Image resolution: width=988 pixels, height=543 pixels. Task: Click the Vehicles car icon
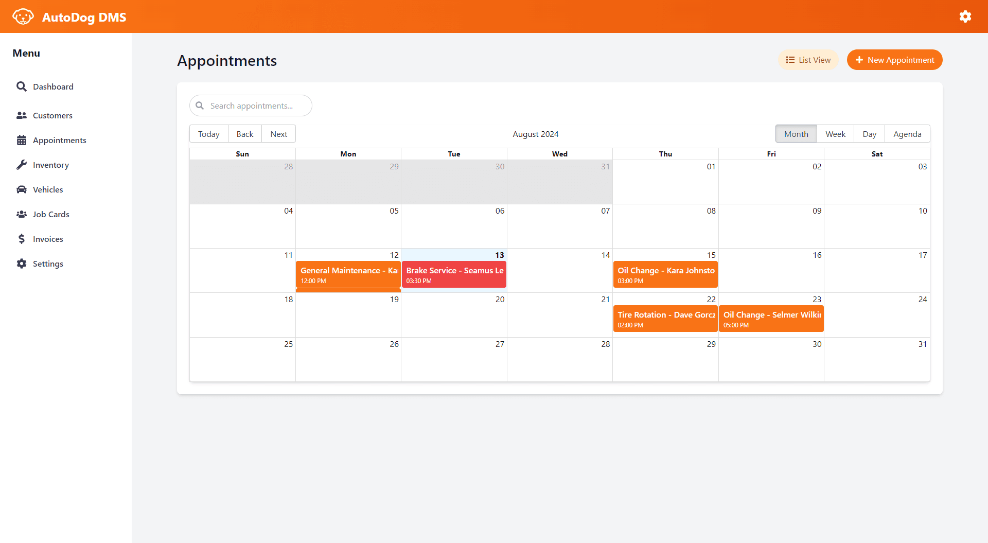point(22,189)
